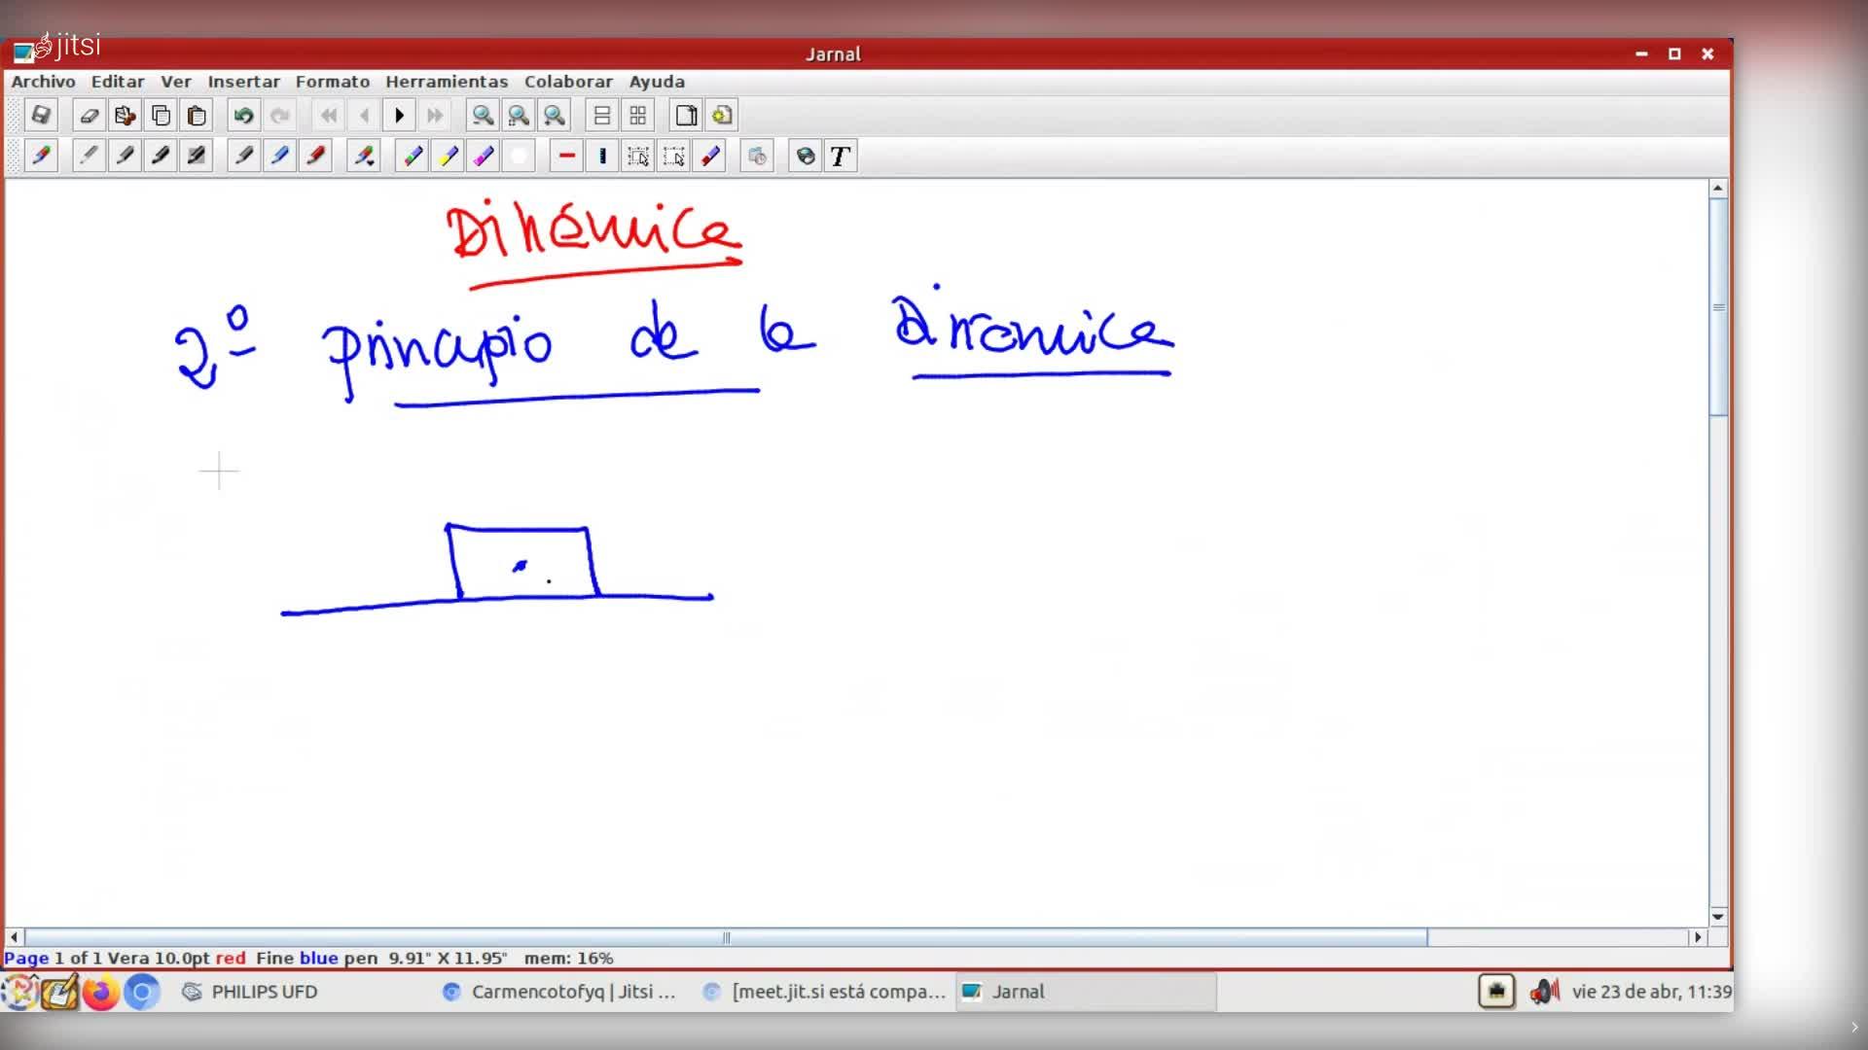The height and width of the screenshot is (1050, 1868).
Task: Click the magenta highlighter tool
Action: click(x=484, y=157)
